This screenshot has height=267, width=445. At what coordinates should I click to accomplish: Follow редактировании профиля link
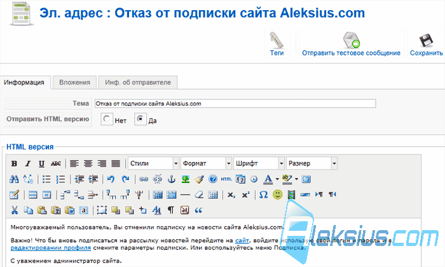tap(51, 248)
